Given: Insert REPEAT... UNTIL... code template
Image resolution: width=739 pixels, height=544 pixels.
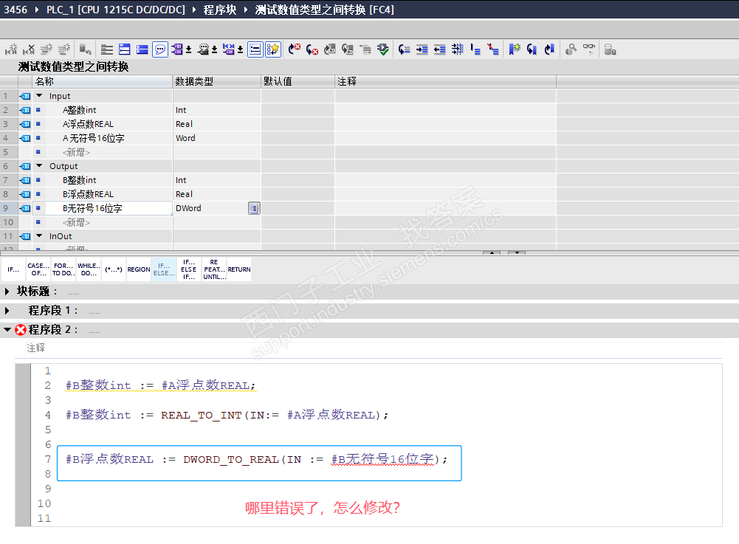Looking at the screenshot, I should tap(214, 269).
